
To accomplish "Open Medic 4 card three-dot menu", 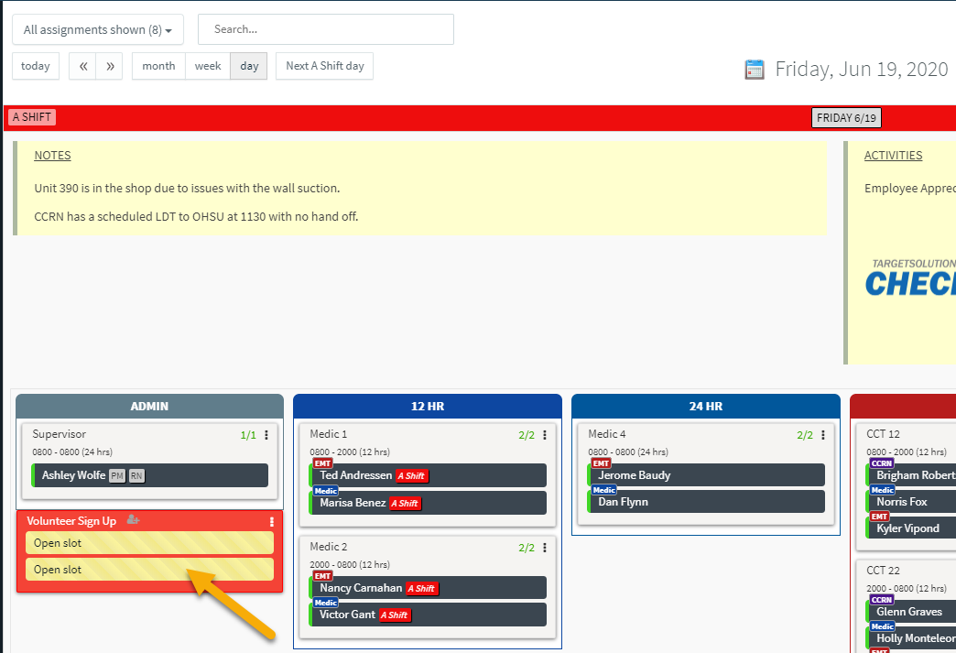I will click(822, 435).
